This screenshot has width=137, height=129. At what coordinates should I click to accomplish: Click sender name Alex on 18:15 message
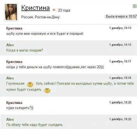[10, 45]
